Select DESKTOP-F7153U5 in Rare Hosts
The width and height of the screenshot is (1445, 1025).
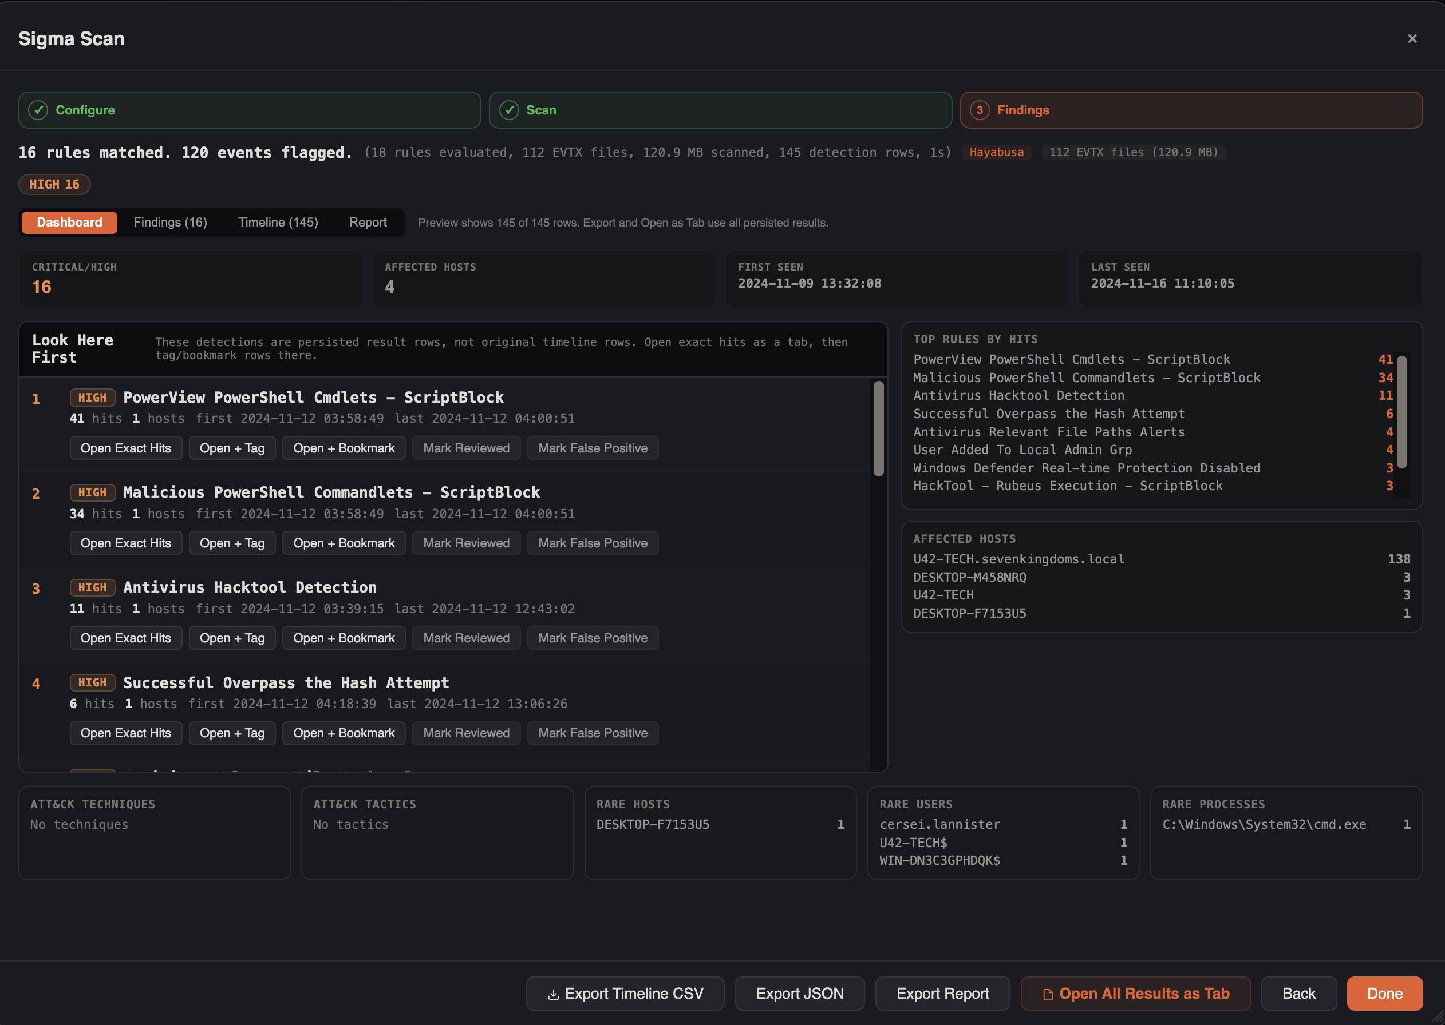(721, 825)
